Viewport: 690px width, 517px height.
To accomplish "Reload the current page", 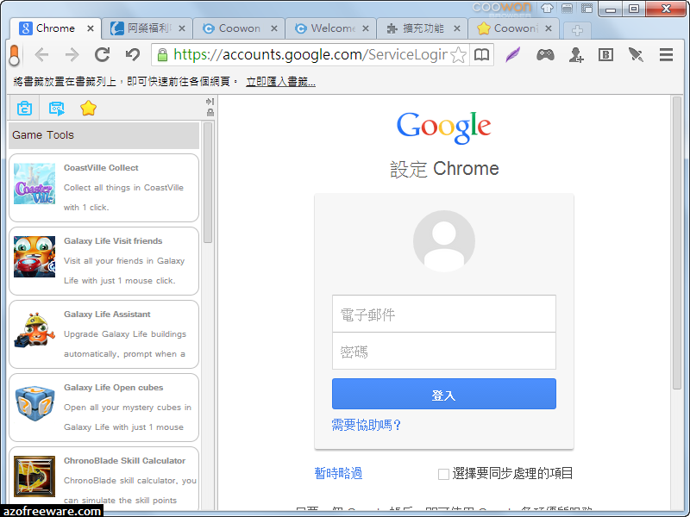I will coord(102,54).
